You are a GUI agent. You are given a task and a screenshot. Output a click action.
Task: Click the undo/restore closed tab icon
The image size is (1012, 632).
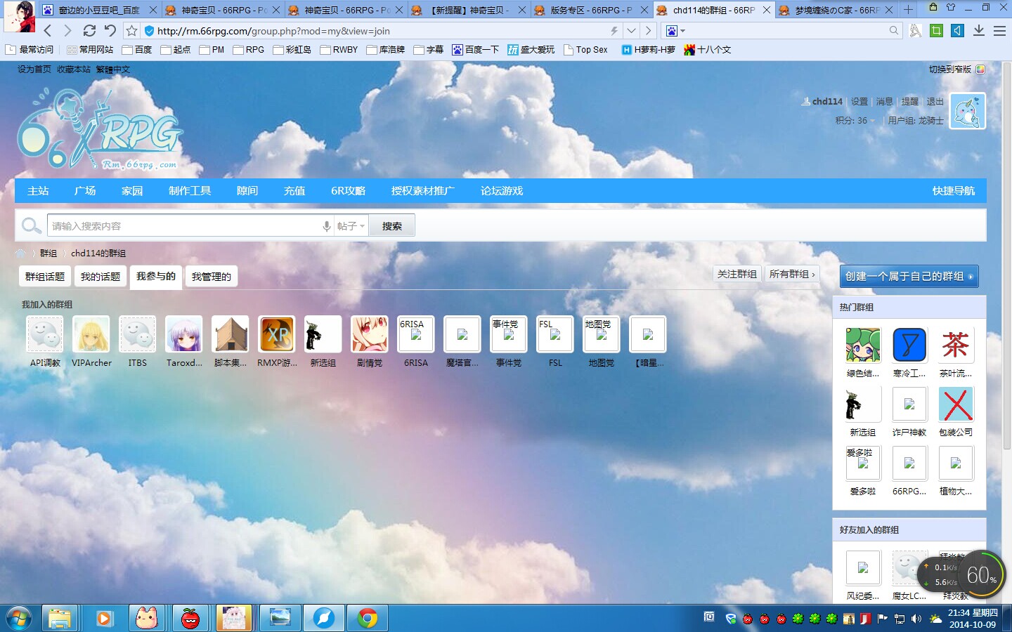point(110,31)
